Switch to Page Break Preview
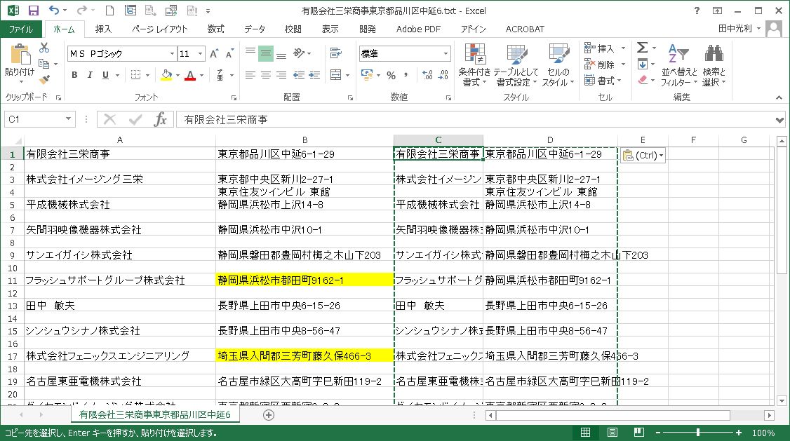This screenshot has width=790, height=441. (639, 433)
